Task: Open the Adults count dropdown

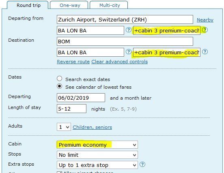Action: click(64, 127)
